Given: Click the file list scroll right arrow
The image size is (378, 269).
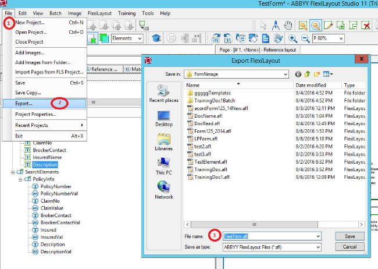Looking at the screenshot, I should pos(361,225).
